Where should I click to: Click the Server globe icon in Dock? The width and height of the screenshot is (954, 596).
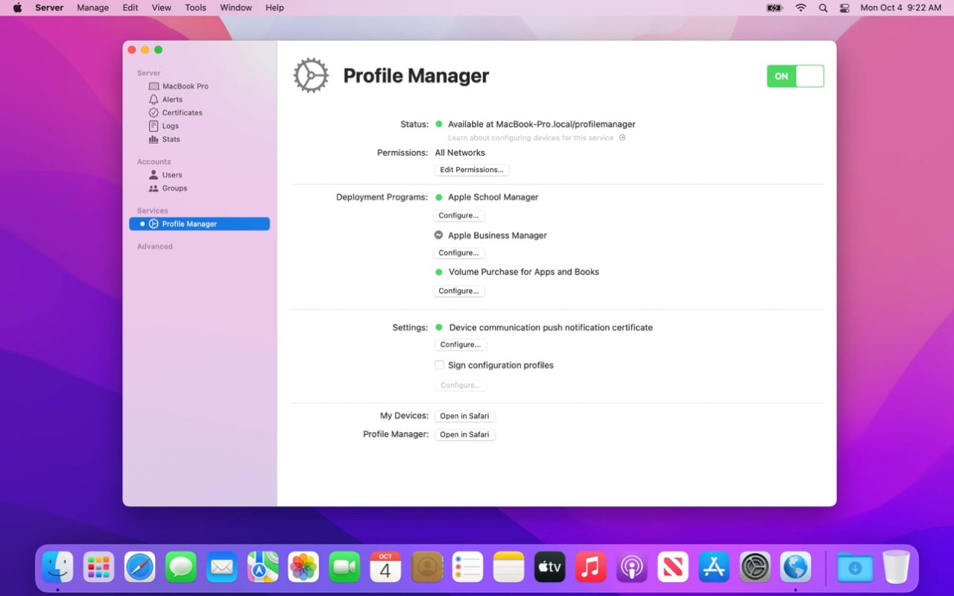click(x=795, y=568)
